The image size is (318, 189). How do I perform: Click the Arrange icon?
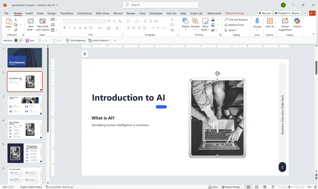195,21
